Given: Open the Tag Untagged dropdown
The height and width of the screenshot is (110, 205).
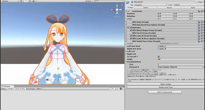Looking at the screenshot, I should pyautogui.click(x=150, y=5).
